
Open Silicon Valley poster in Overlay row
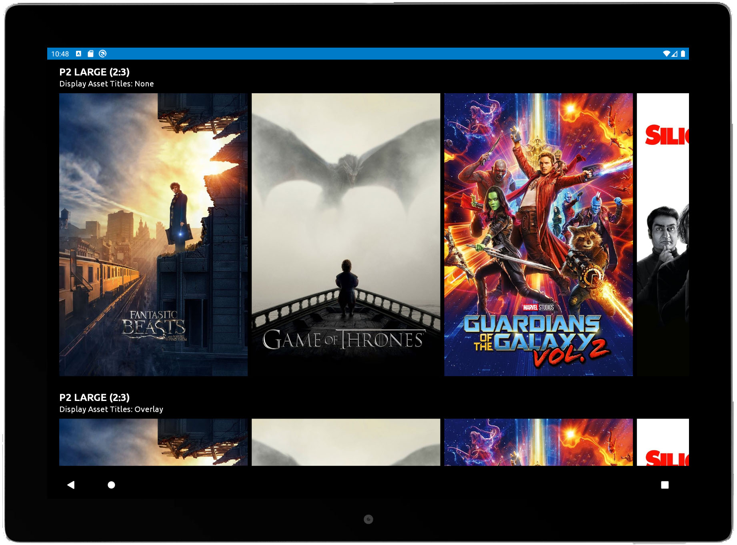click(x=663, y=442)
